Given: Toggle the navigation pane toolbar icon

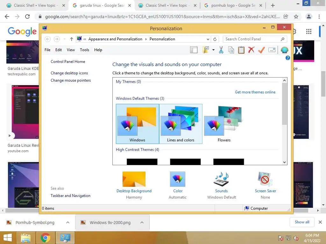Looking at the screenshot, I should pyautogui.click(x=194, y=50).
